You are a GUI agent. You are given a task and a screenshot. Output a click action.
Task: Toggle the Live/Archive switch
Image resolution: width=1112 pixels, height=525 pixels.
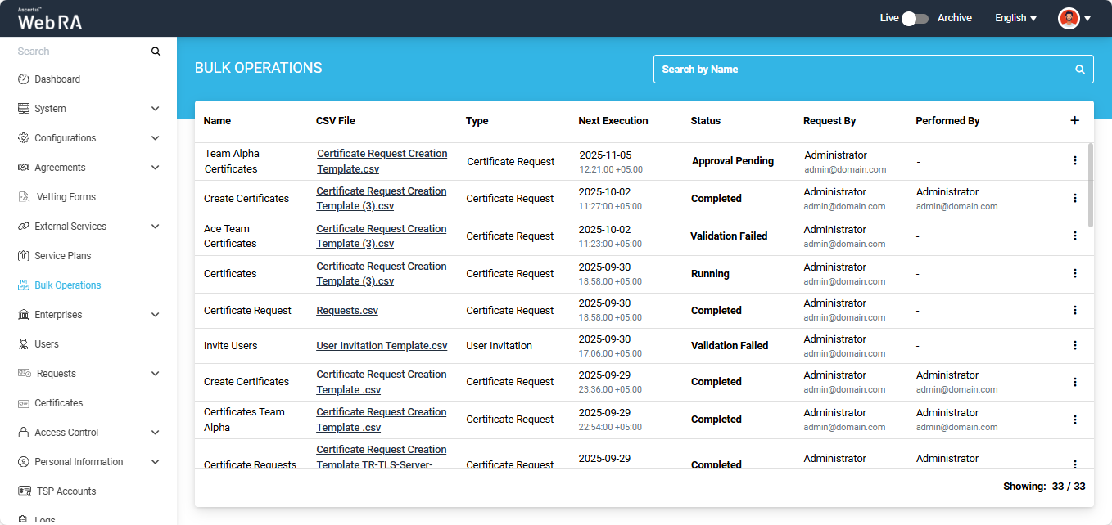(915, 18)
